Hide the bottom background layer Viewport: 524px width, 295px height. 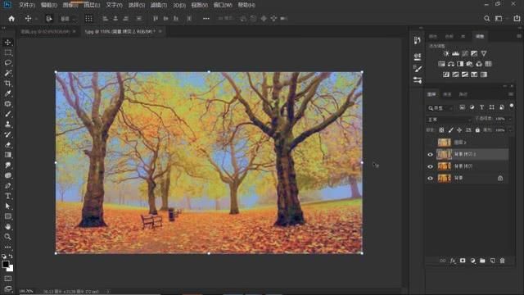coord(431,179)
